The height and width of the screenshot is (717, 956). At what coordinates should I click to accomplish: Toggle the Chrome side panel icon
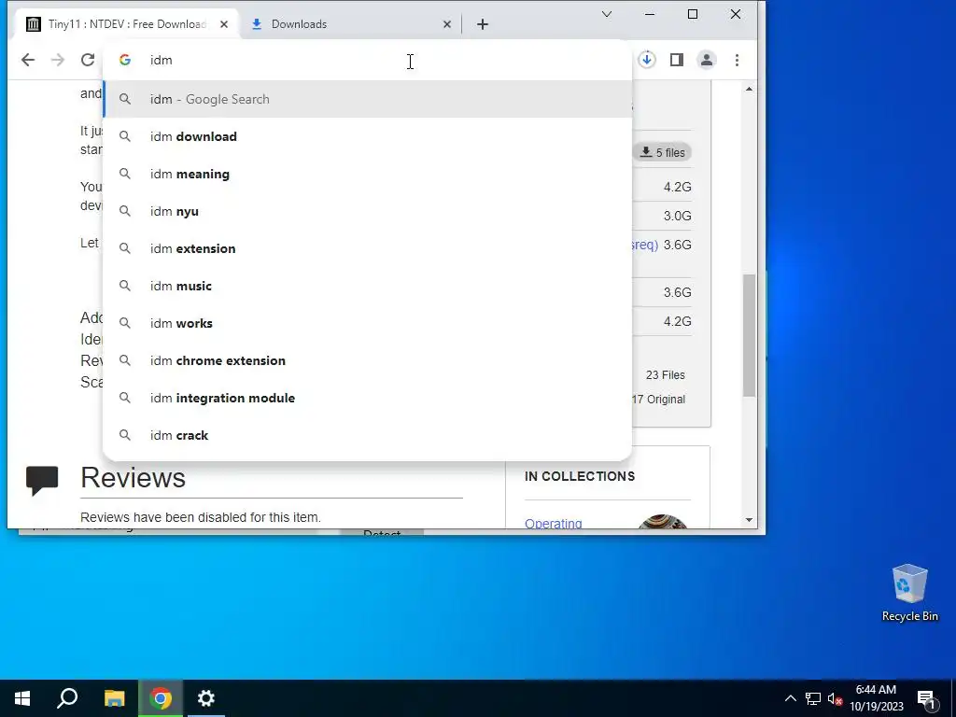677,60
